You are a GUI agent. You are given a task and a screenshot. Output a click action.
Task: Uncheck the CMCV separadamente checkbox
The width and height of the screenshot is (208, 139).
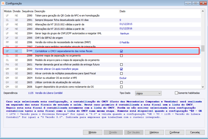click(x=121, y=51)
